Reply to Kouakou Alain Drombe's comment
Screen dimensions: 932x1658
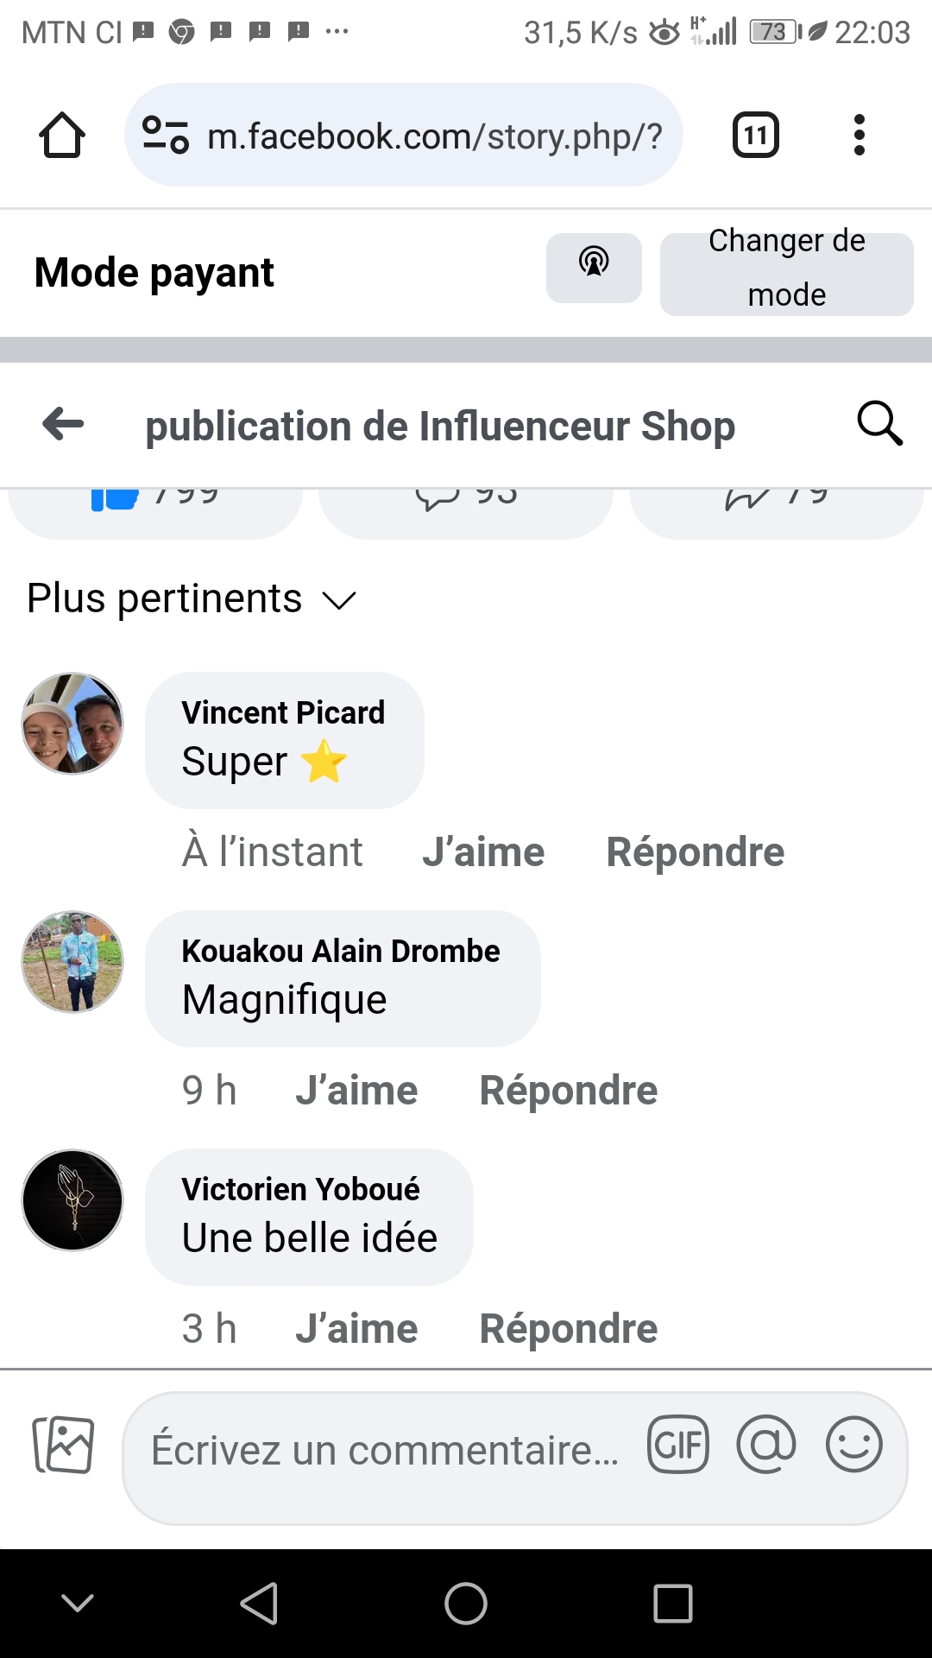[x=568, y=1091]
